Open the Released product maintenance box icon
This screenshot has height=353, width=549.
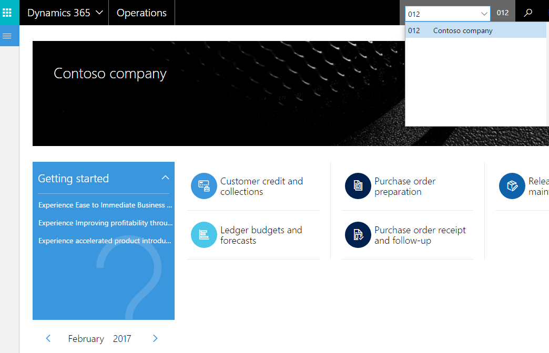coord(512,186)
